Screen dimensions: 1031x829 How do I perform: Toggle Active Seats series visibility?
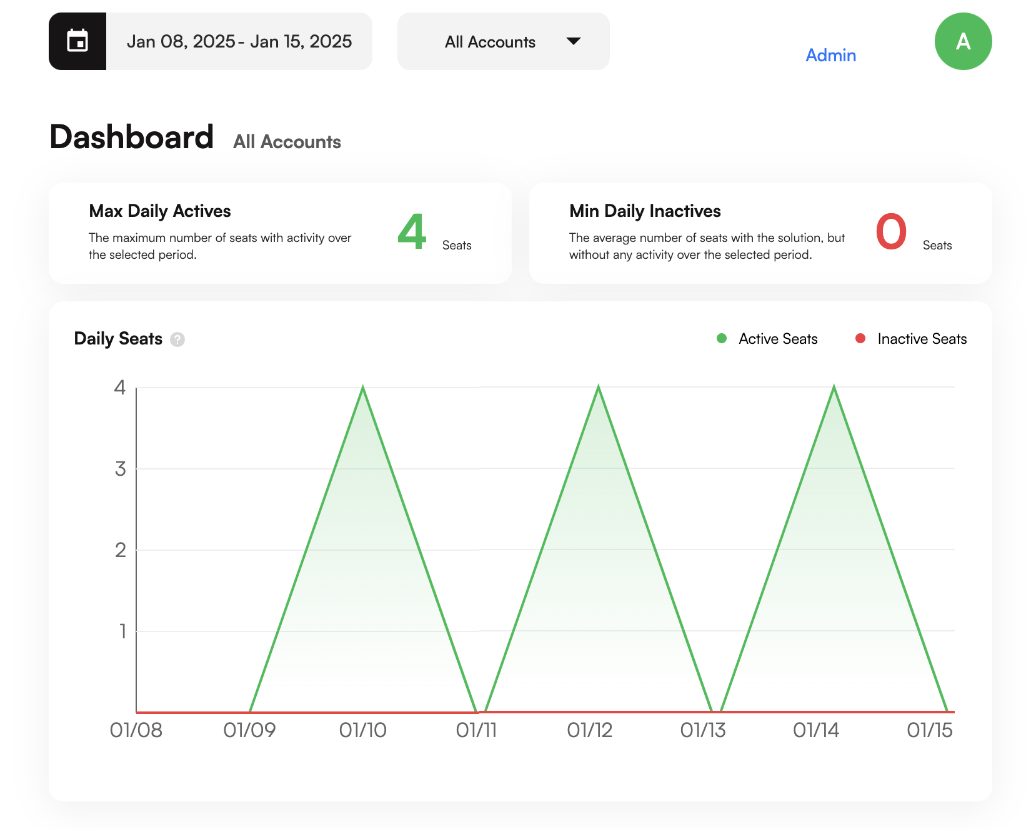click(777, 338)
